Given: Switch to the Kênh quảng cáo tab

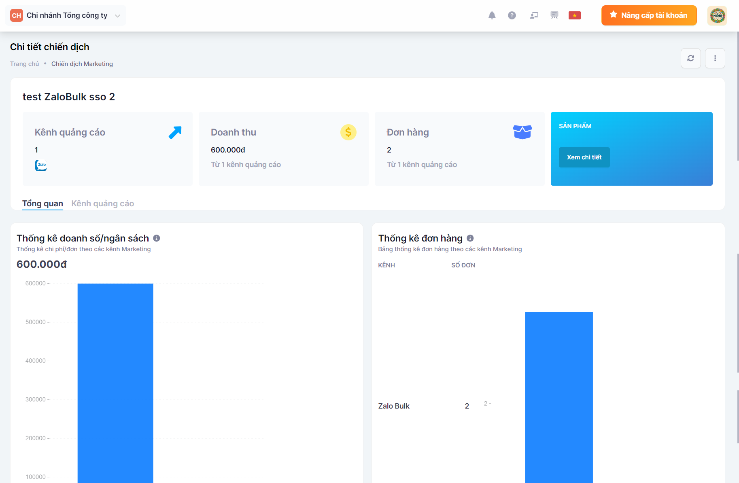Looking at the screenshot, I should point(102,203).
